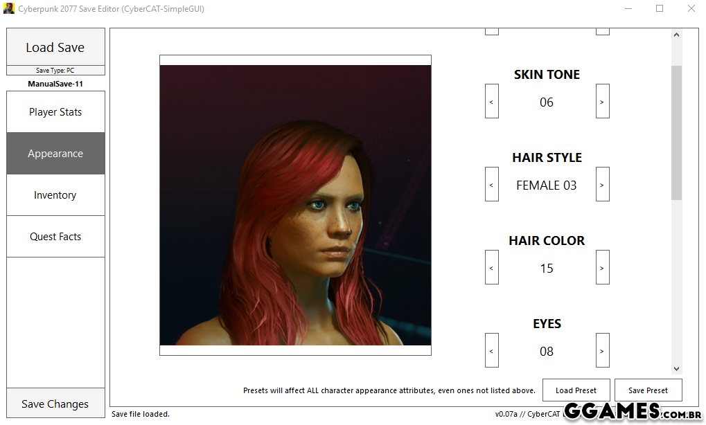Select the Appearance tab
This screenshot has width=706, height=425.
point(55,154)
